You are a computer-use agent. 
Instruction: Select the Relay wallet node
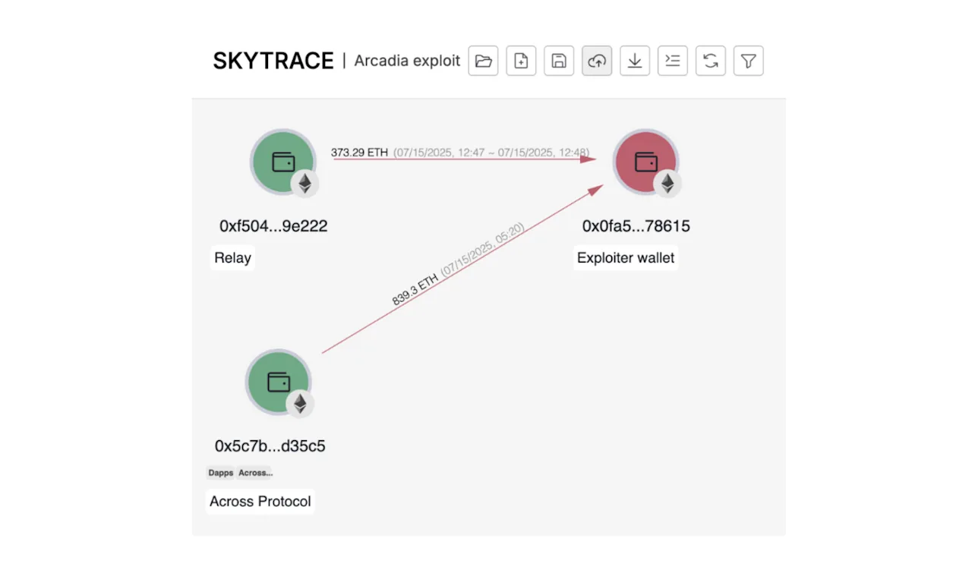click(282, 162)
